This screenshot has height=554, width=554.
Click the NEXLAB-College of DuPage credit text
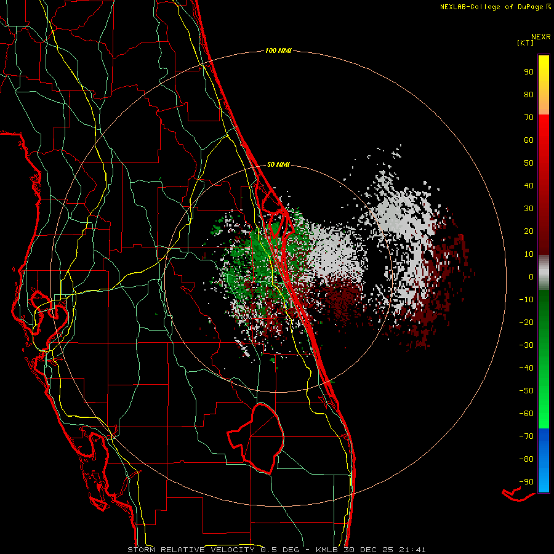point(496,7)
